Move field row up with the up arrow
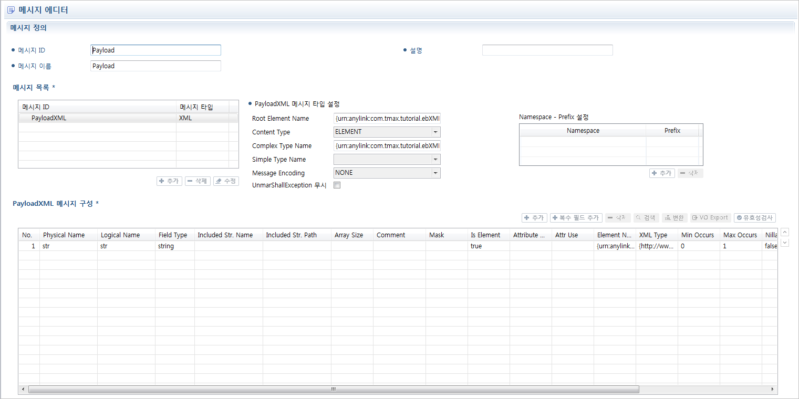Screen dimensions: 799x399 click(785, 232)
